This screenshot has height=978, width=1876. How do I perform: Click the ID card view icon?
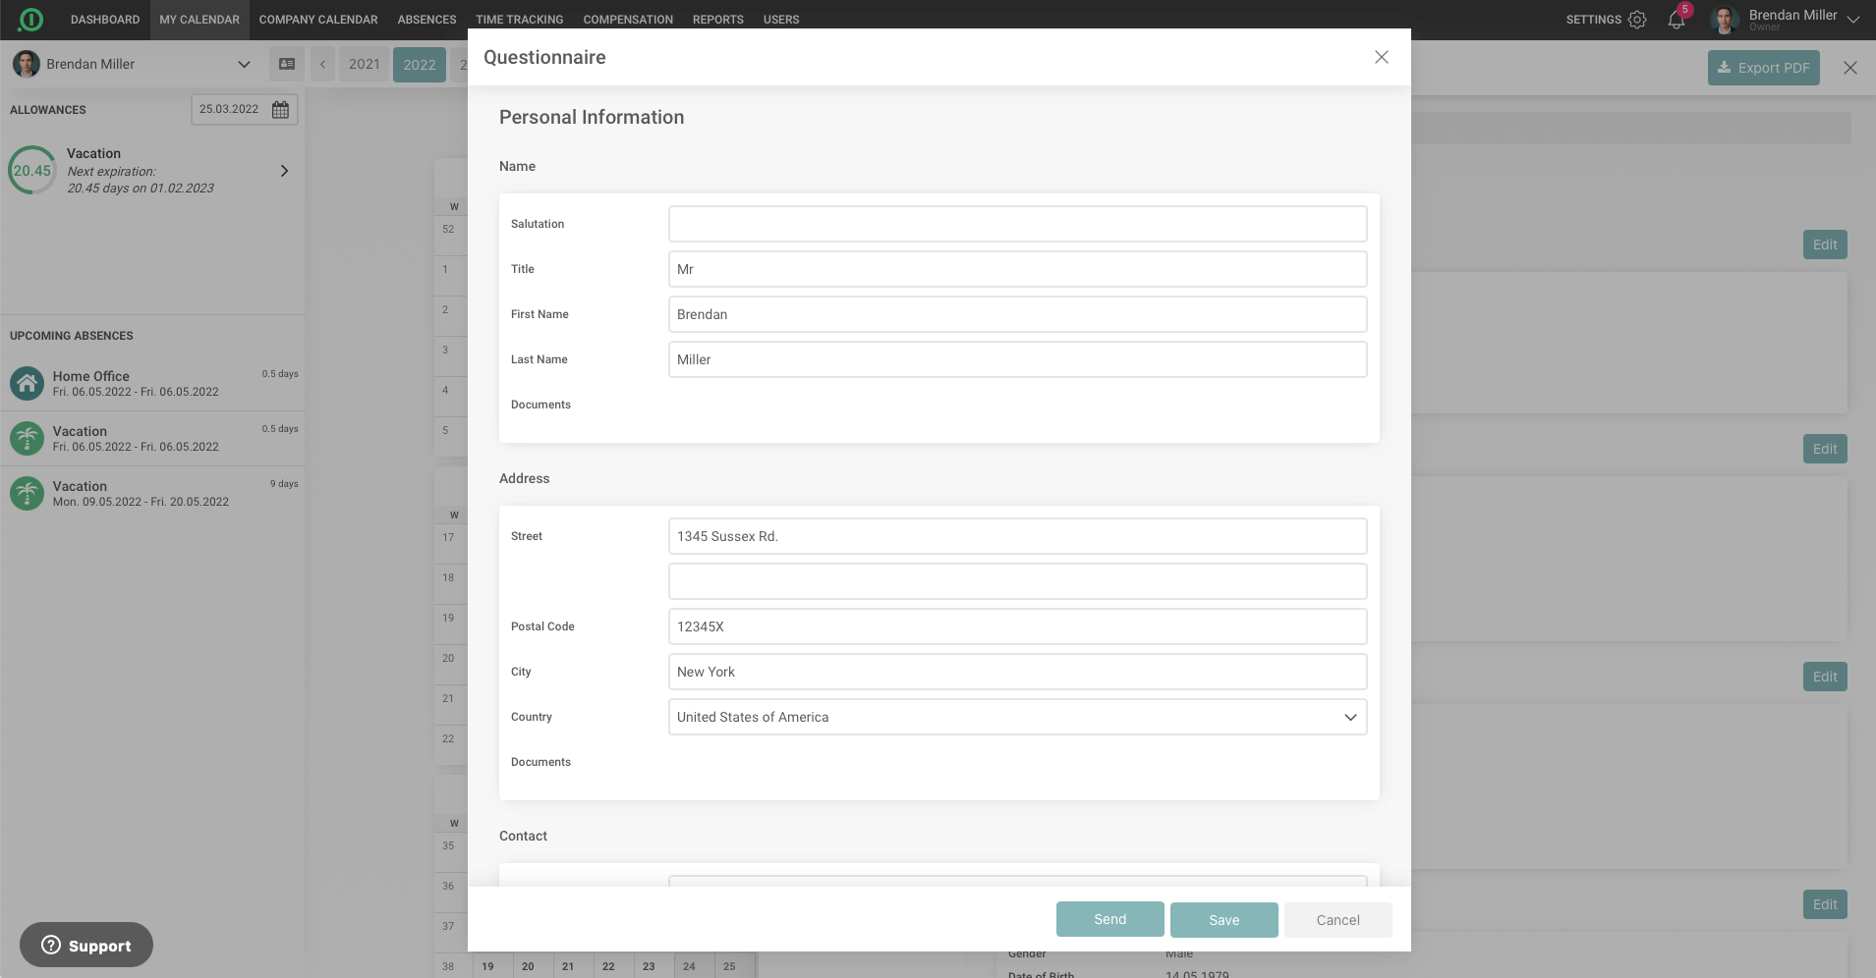(x=287, y=64)
